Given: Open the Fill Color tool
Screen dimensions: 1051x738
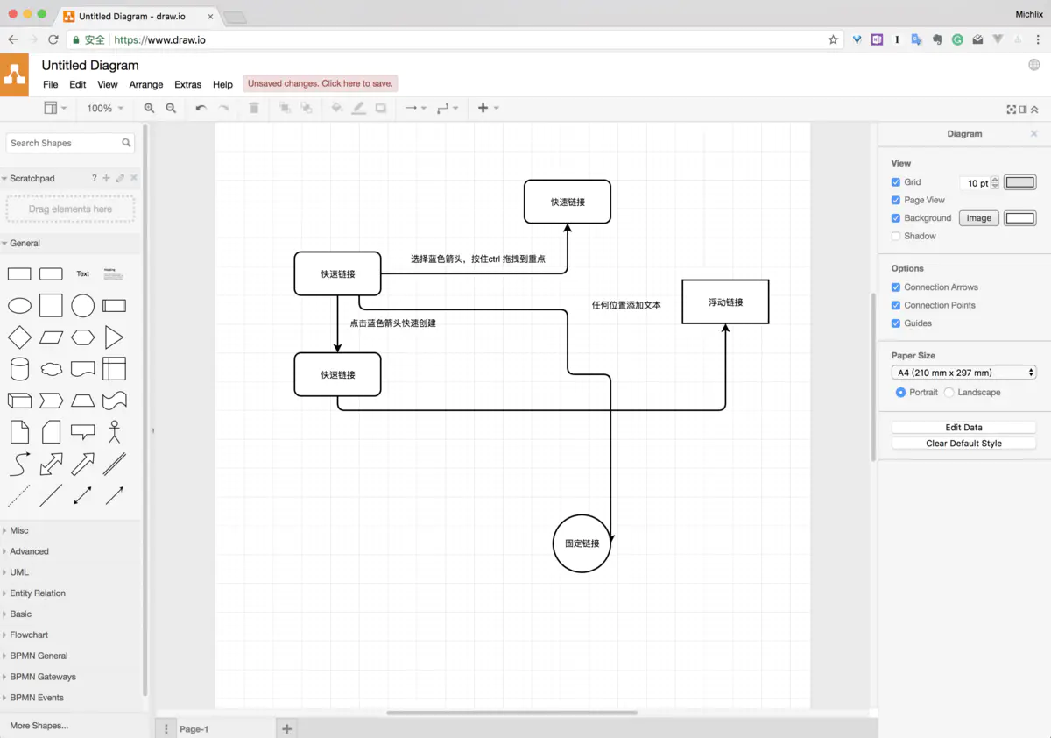Looking at the screenshot, I should pyautogui.click(x=336, y=108).
